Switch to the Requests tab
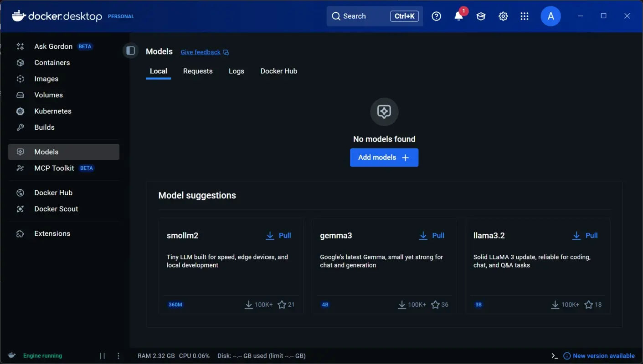The width and height of the screenshot is (643, 364). tap(198, 71)
